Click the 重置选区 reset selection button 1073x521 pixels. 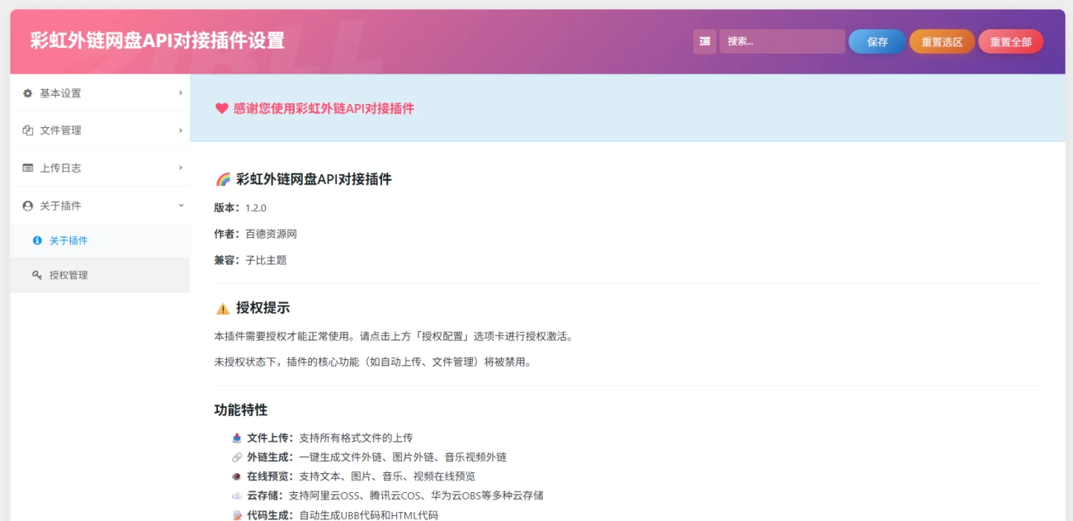pyautogui.click(x=941, y=41)
